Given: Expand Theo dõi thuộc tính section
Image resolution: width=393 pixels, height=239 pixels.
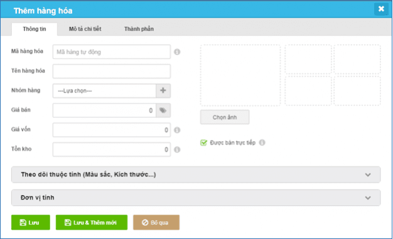Looking at the screenshot, I should pos(196,174).
